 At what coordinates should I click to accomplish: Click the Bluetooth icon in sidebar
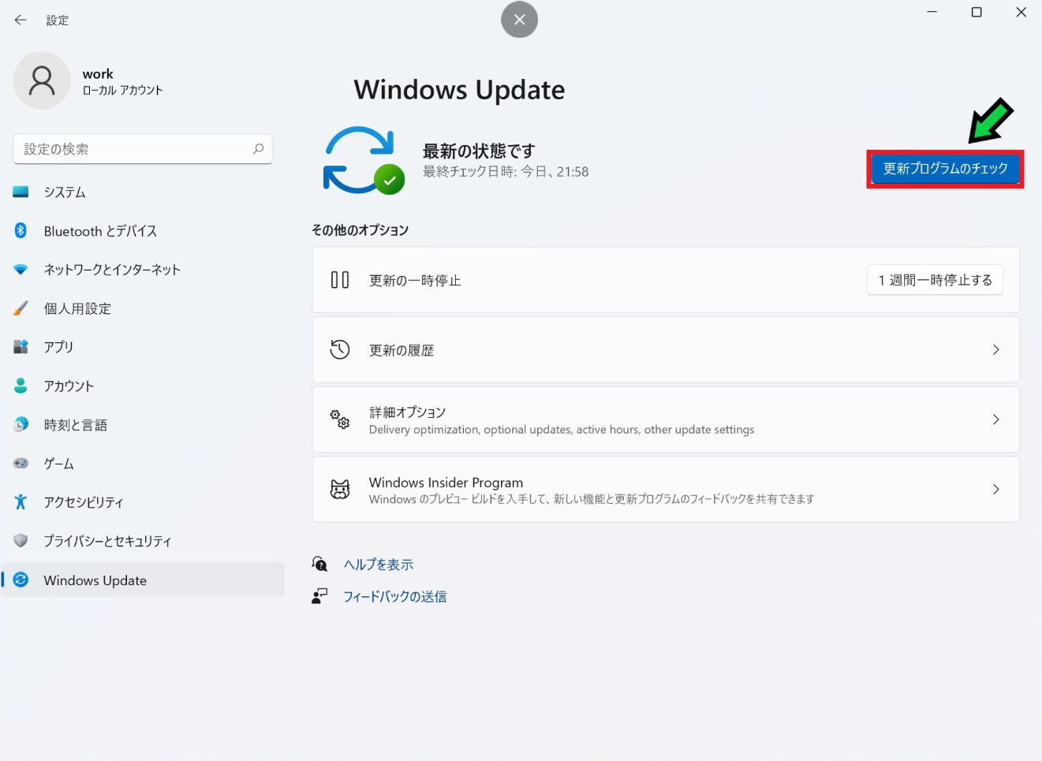(21, 230)
